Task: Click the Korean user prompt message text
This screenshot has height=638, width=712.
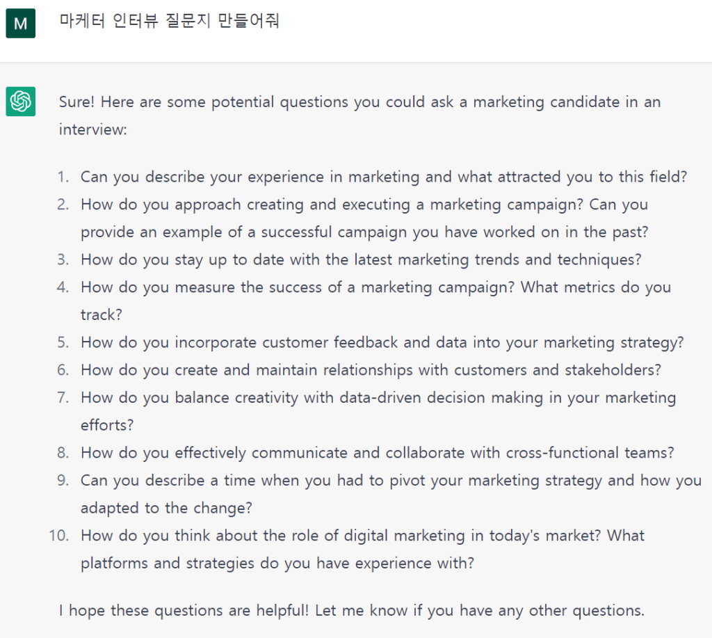Action: (x=169, y=21)
